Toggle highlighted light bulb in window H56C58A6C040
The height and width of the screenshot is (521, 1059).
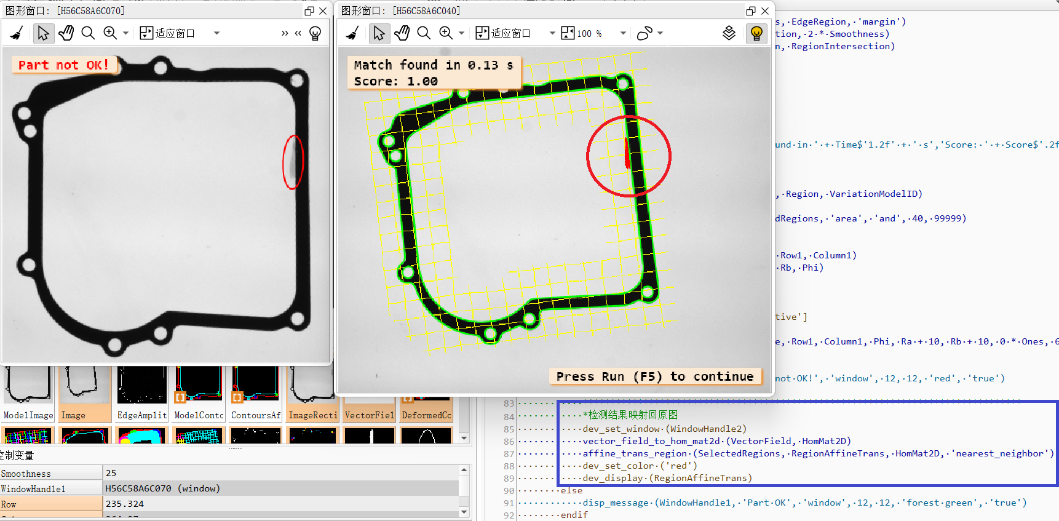(x=756, y=33)
